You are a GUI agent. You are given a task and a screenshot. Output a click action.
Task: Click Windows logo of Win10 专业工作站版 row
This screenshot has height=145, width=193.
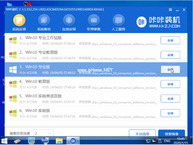[13, 41]
